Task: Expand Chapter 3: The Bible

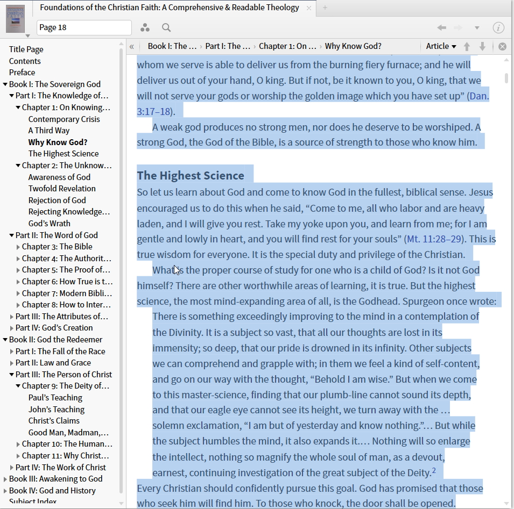Action: [18, 247]
